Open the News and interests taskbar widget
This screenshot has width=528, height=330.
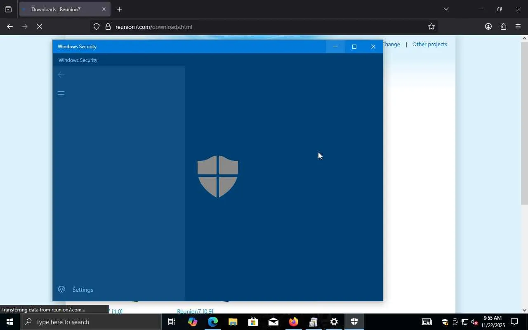coord(427,322)
